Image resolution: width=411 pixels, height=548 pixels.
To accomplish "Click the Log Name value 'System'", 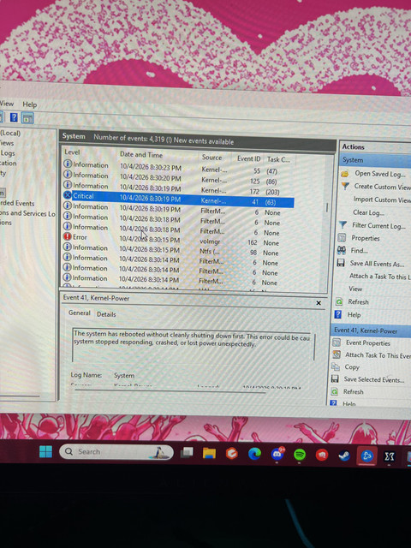I will point(124,375).
